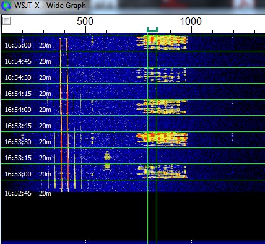
Task: Click the leftmost red vertical carrier line
Action: tap(61, 115)
